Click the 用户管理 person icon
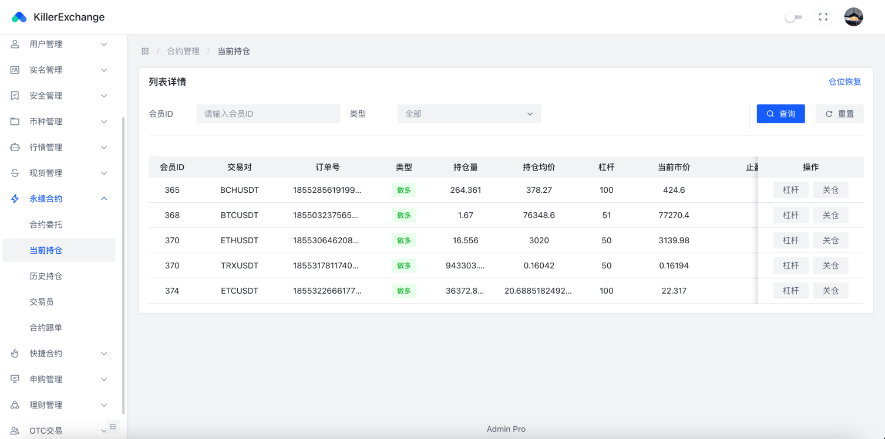Viewport: 885px width, 439px height. click(15, 44)
